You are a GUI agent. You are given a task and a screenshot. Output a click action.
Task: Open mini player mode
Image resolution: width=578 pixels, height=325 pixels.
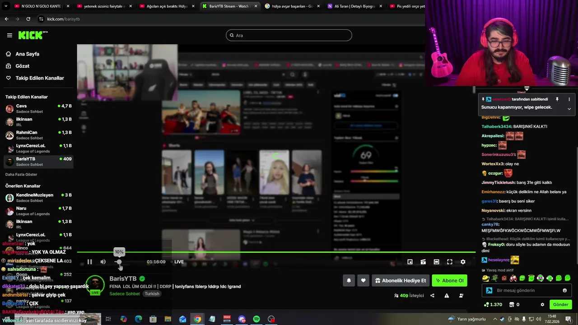pos(410,262)
